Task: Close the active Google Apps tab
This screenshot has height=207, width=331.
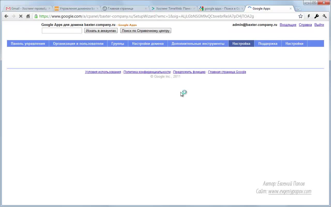Action: click(291, 9)
